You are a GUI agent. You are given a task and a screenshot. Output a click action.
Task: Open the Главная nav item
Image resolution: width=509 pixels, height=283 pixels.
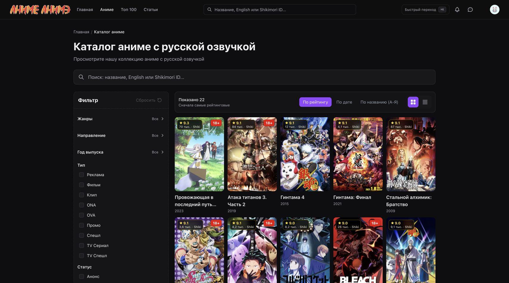(85, 10)
